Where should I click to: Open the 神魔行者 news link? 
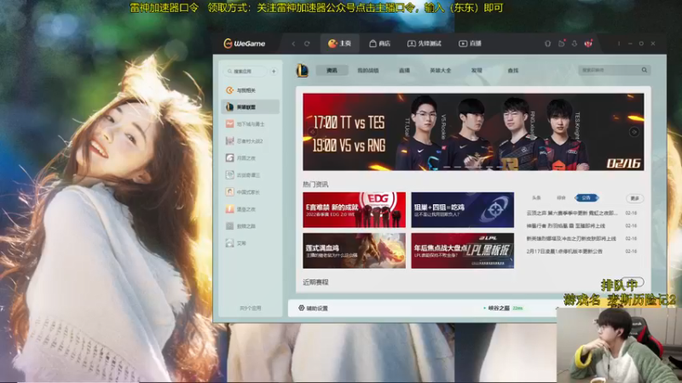[565, 226]
